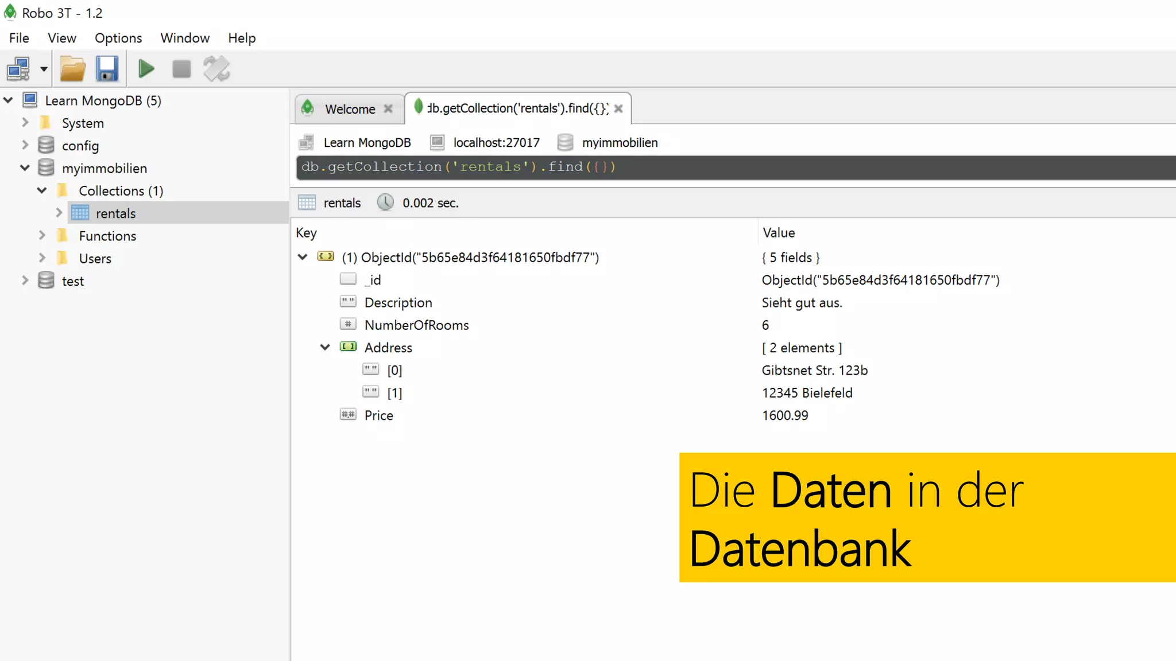The width and height of the screenshot is (1176, 661).
Task: Click the string type icon beside Description
Action: click(x=348, y=301)
